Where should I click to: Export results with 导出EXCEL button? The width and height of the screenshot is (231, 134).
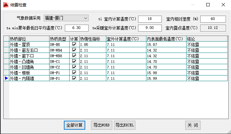coord(124,125)
